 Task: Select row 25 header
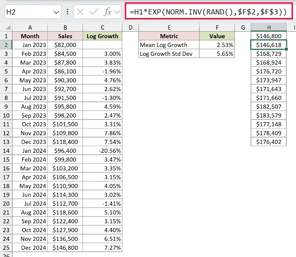6,248
